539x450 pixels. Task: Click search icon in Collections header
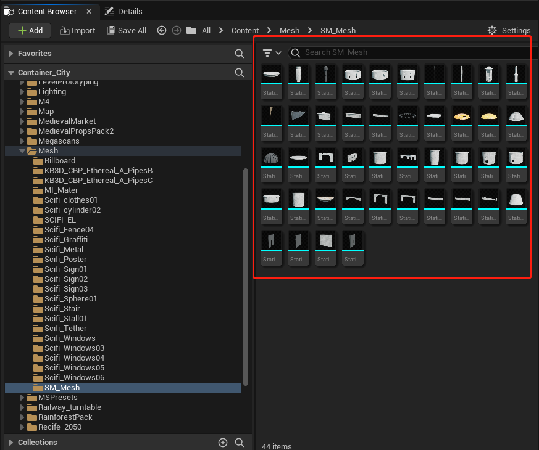240,443
